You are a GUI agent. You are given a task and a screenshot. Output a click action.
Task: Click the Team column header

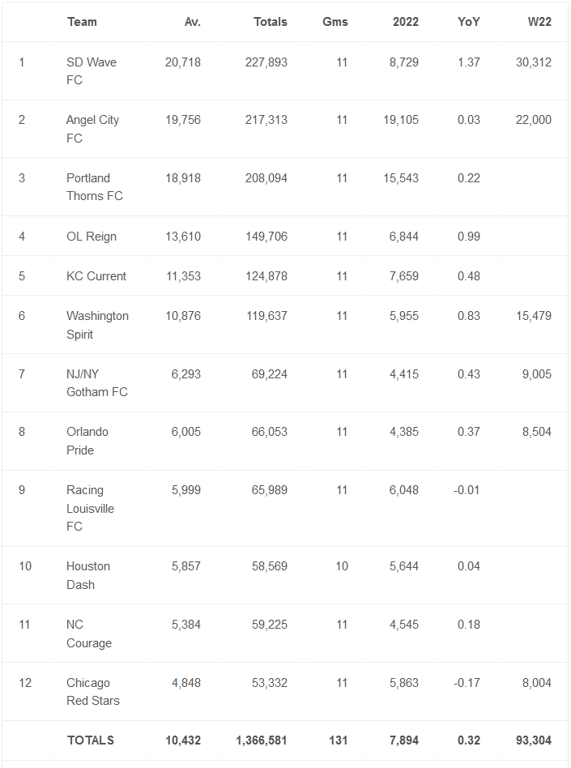[82, 22]
